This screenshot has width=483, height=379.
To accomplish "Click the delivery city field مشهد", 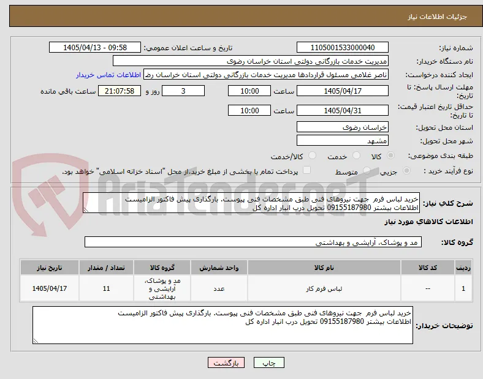I will (343, 141).
